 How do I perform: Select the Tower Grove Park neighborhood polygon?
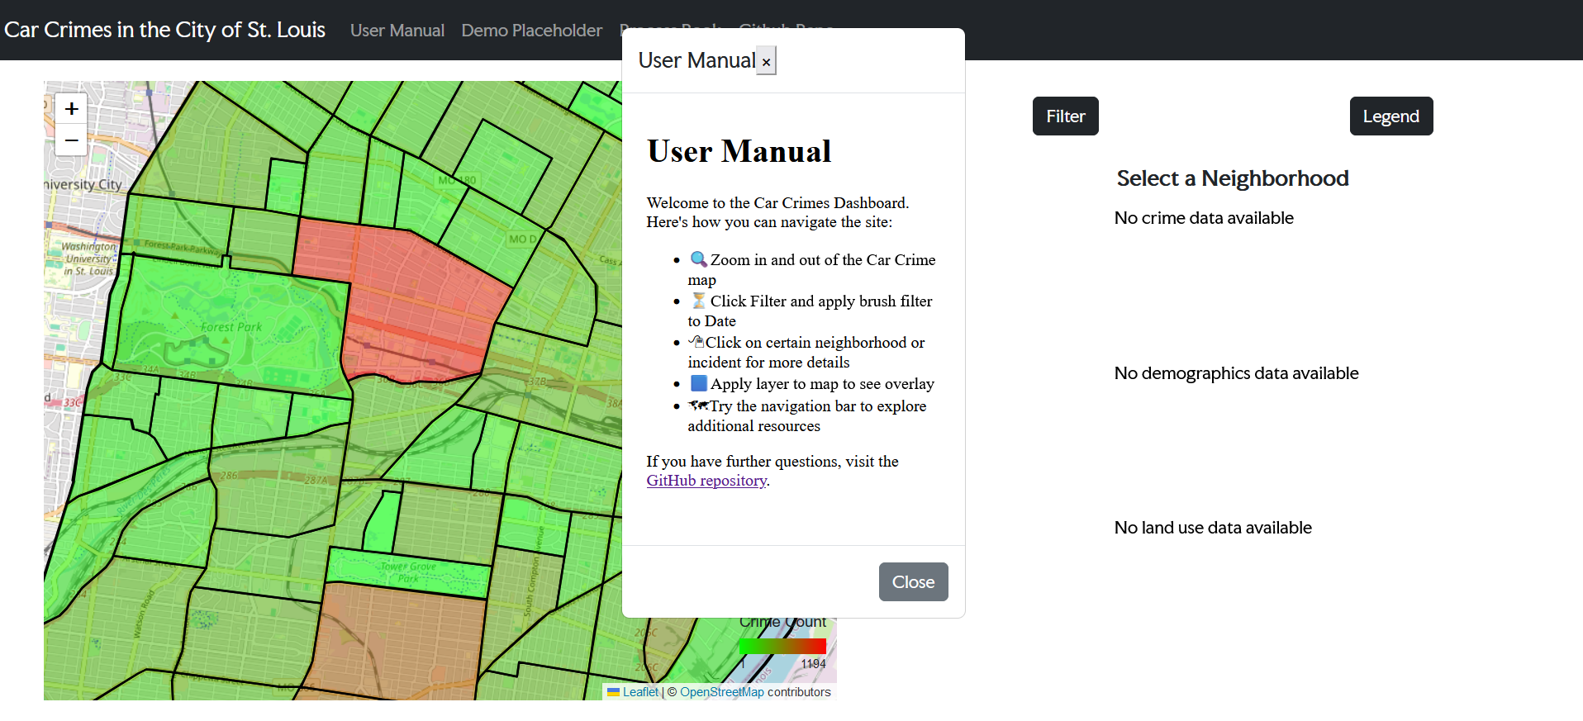[406, 572]
